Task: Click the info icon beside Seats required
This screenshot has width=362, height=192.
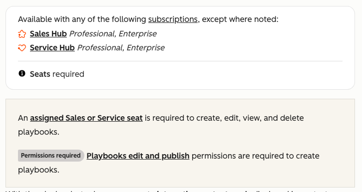Action: coord(22,73)
